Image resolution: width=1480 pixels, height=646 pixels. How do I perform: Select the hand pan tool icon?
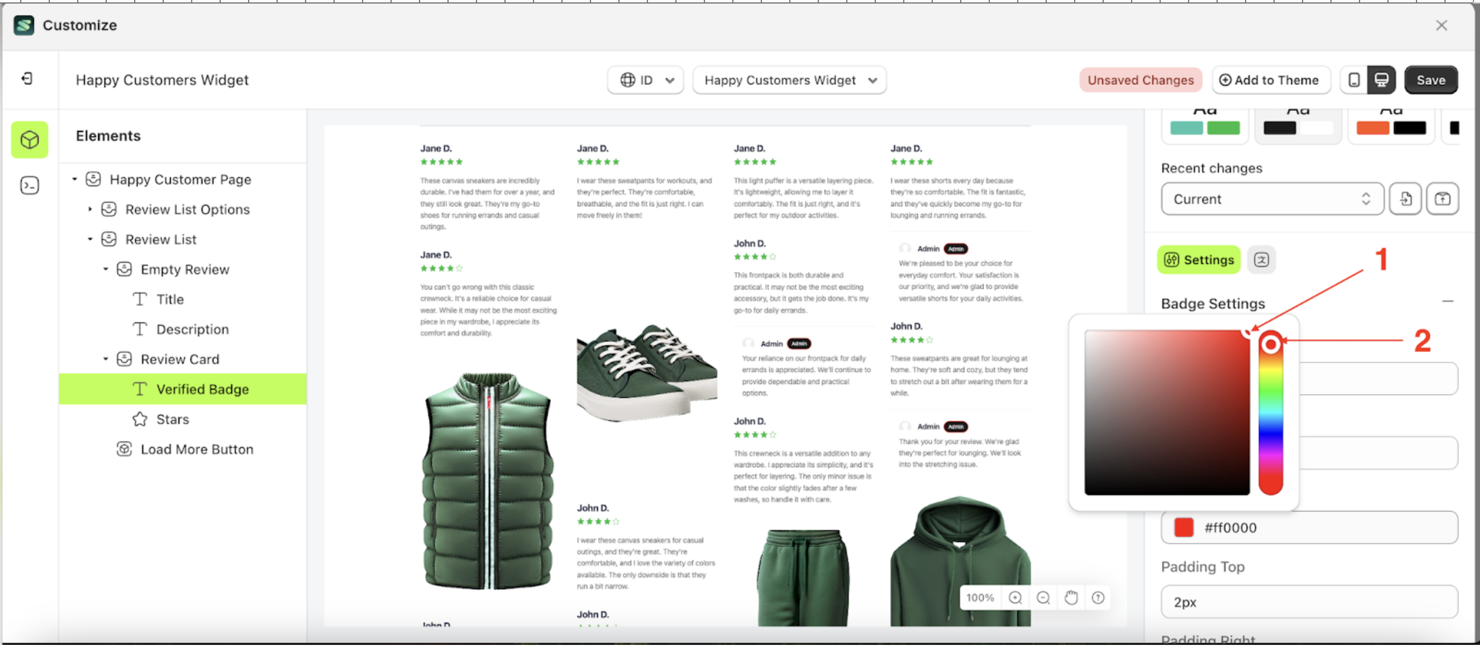coord(1071,597)
